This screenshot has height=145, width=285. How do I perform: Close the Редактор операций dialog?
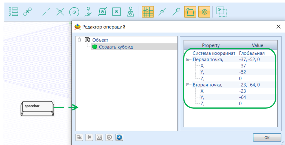[278, 27]
